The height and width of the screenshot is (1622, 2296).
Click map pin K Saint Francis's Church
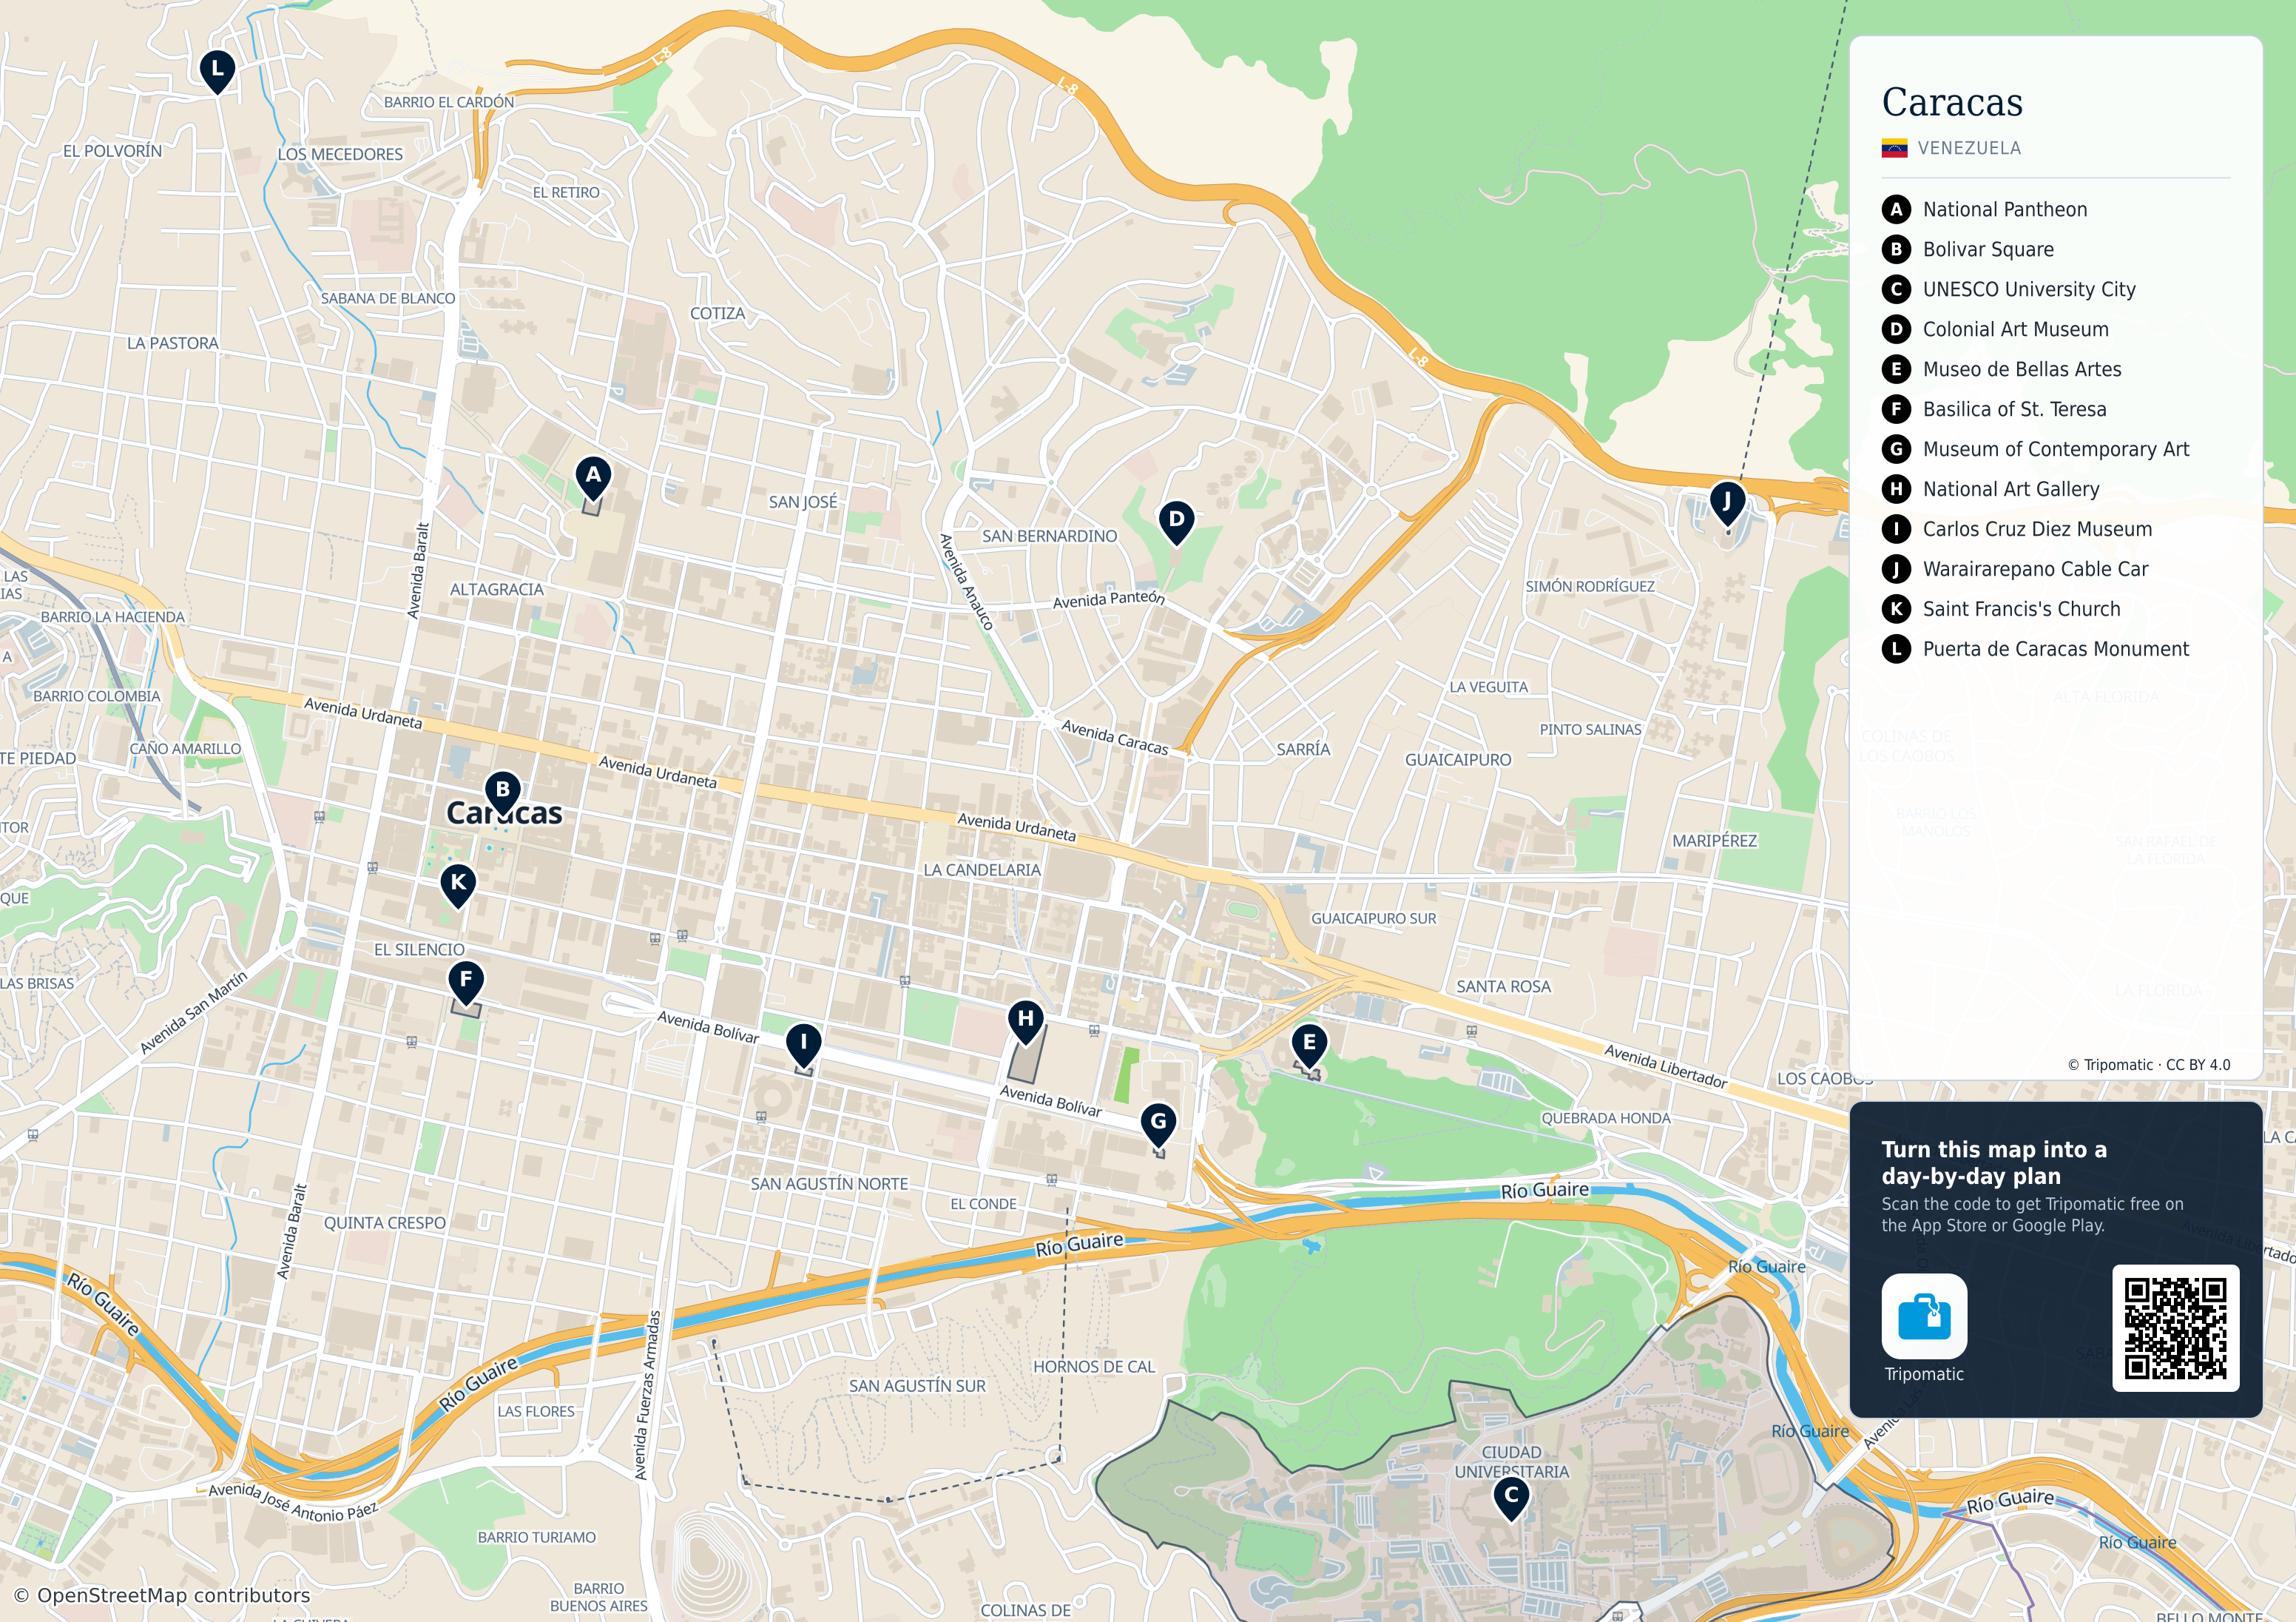[458, 886]
